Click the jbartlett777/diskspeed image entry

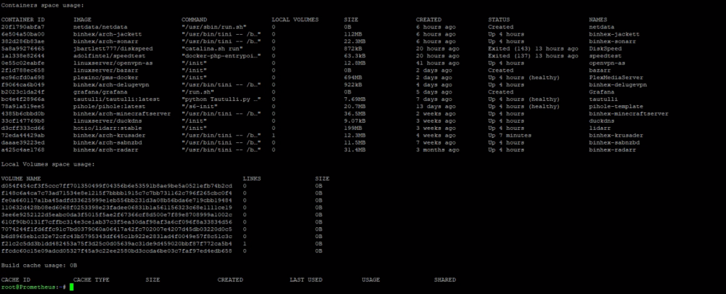[x=113, y=49]
